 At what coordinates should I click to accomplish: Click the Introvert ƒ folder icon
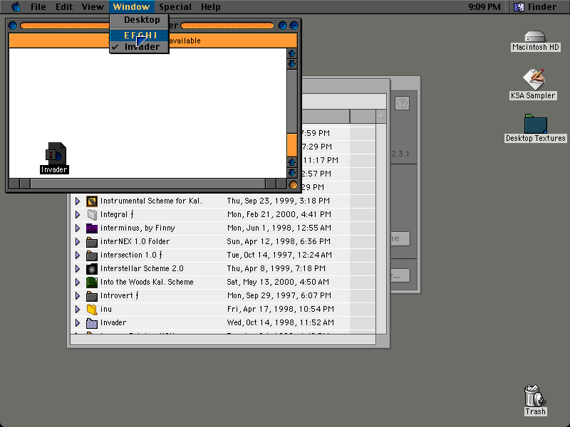tap(92, 295)
